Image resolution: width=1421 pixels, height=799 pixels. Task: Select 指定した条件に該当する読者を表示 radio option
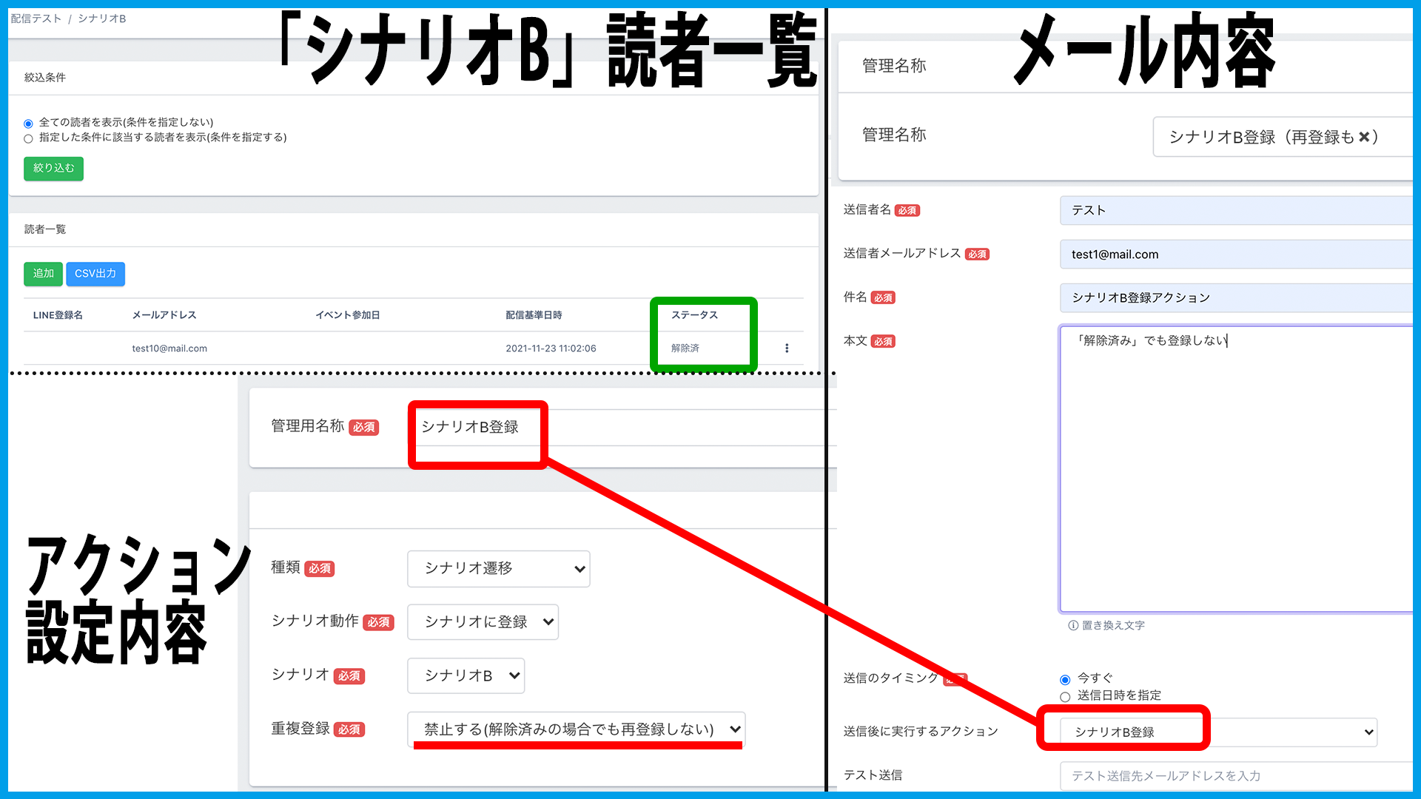28,138
